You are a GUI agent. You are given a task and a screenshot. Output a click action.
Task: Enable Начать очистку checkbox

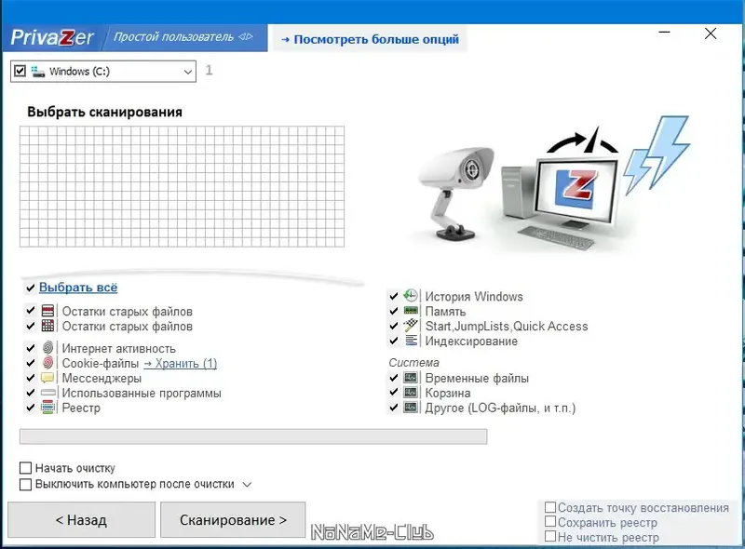click(26, 468)
